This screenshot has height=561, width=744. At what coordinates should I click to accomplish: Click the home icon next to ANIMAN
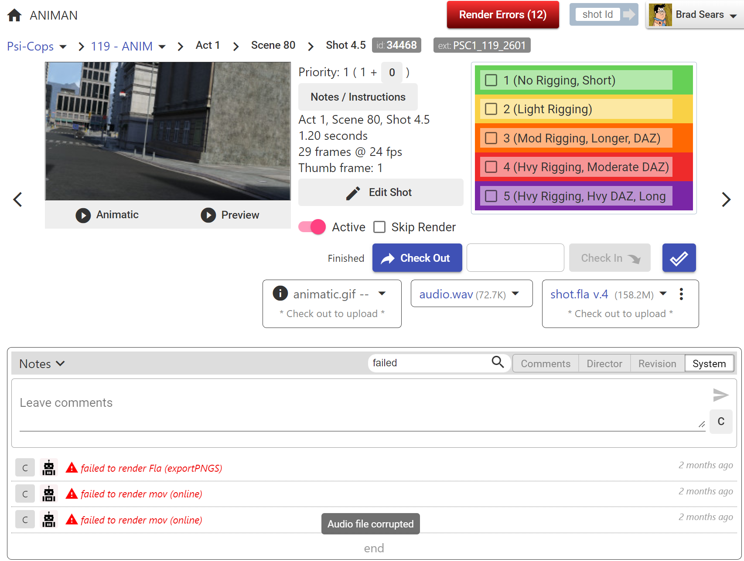14,15
